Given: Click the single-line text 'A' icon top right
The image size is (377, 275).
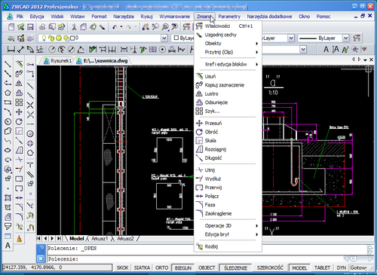Looking at the screenshot, I should coord(326,50).
